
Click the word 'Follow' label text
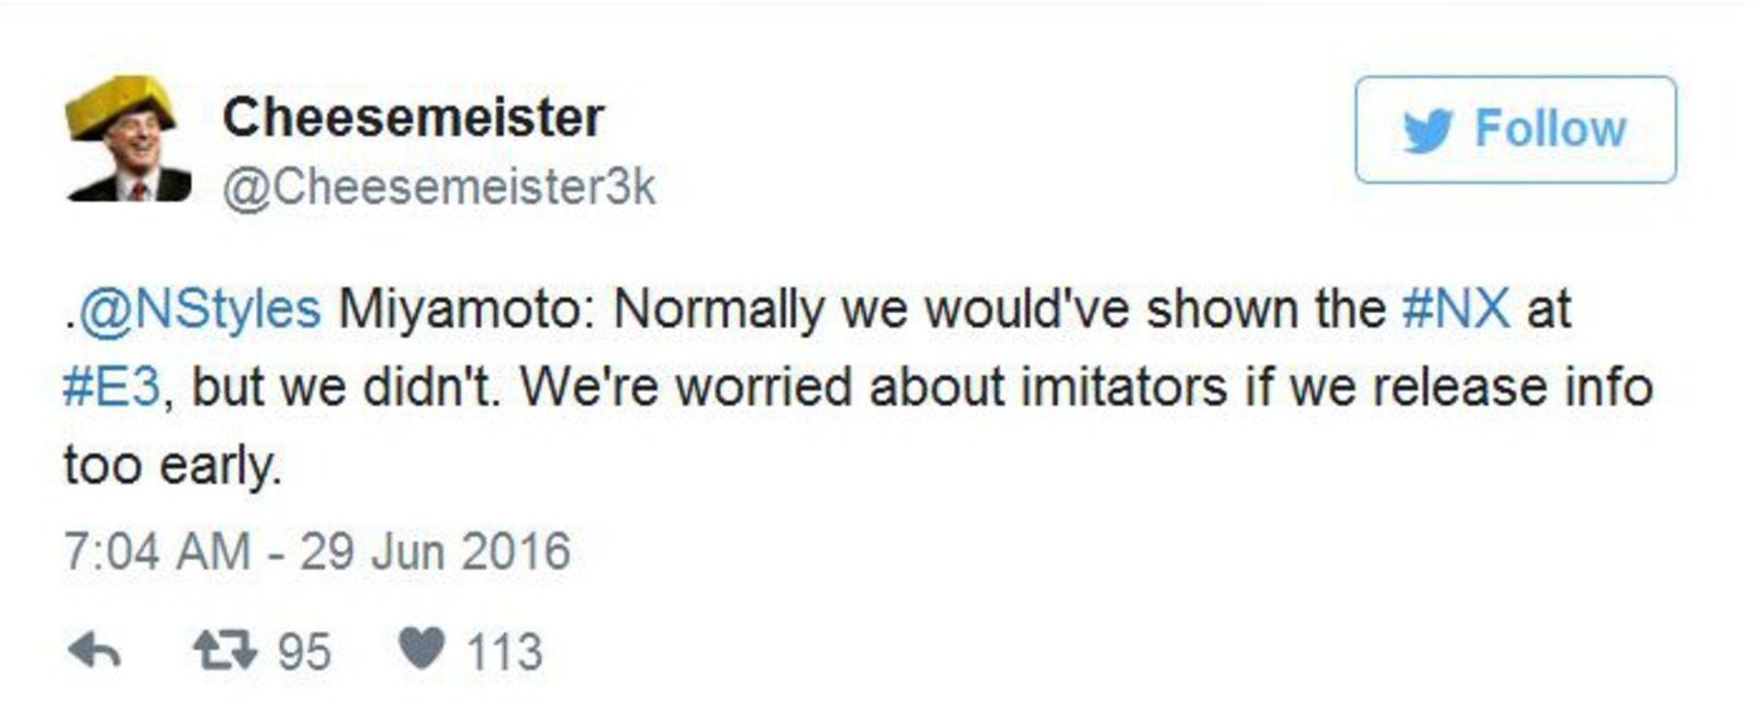[1550, 129]
